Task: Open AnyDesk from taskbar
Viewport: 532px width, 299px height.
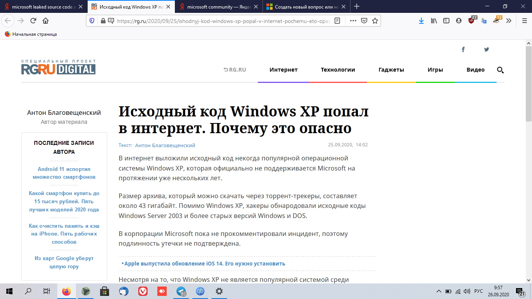Action: coord(162,291)
